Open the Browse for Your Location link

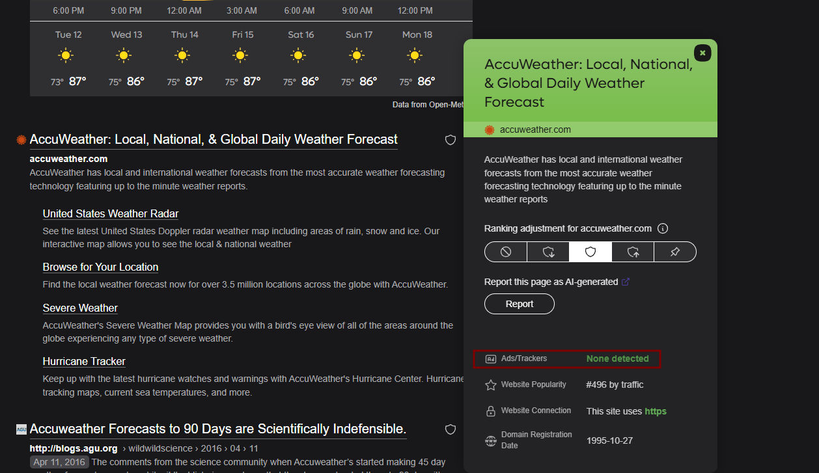coord(101,267)
